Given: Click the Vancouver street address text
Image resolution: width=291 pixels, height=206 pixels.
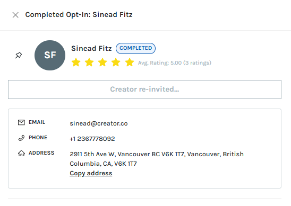Looking at the screenshot, I should 157,159.
